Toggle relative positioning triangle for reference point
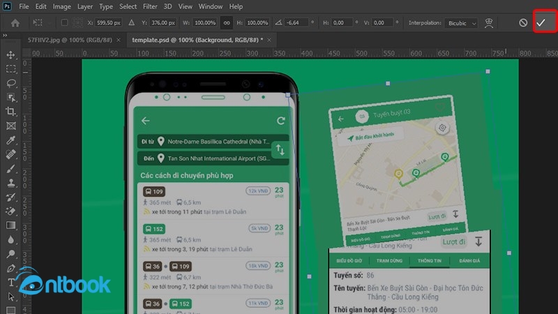The height and width of the screenshot is (314, 558). pos(131,23)
